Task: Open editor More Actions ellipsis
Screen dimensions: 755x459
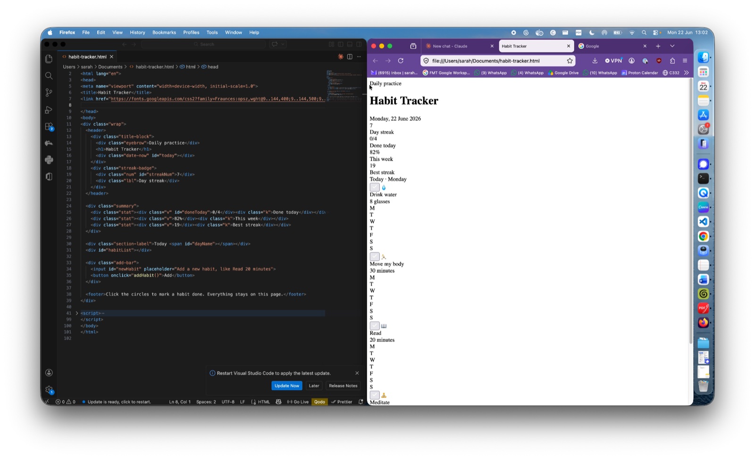Action: [x=359, y=57]
